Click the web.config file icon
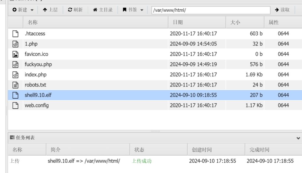 click(x=15, y=105)
